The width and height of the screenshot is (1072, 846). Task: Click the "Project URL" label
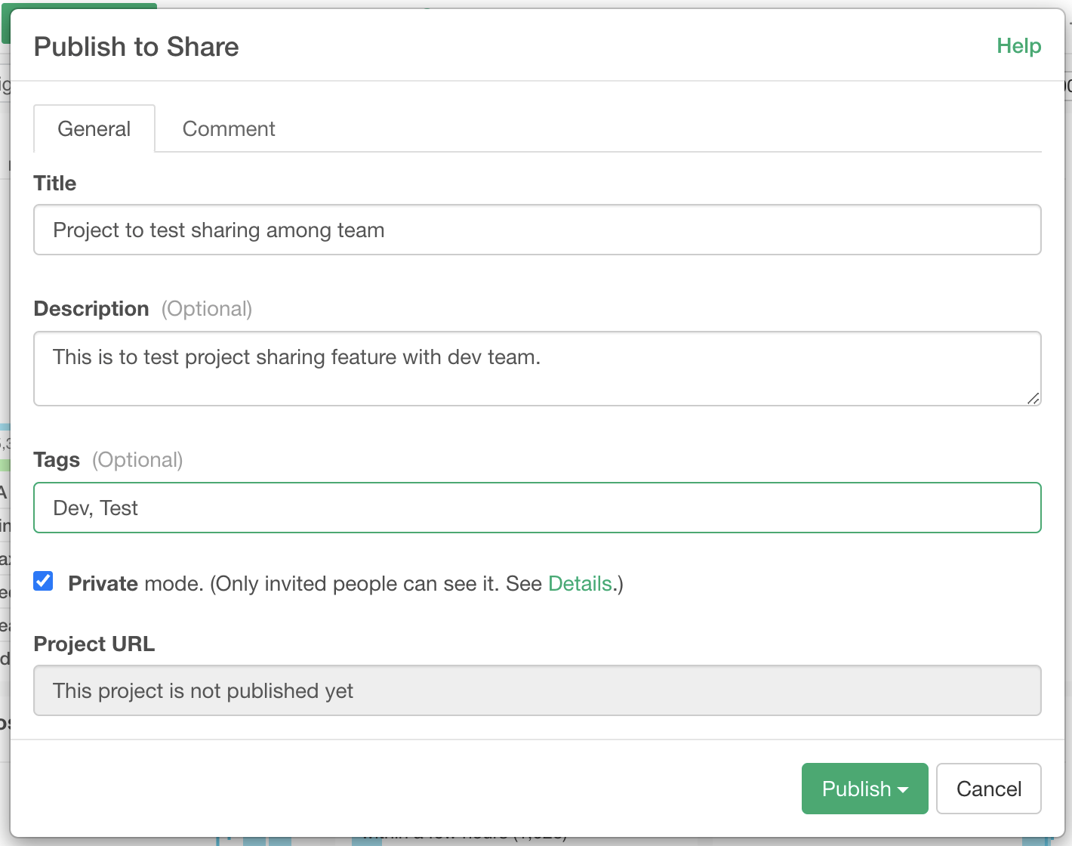coord(94,644)
